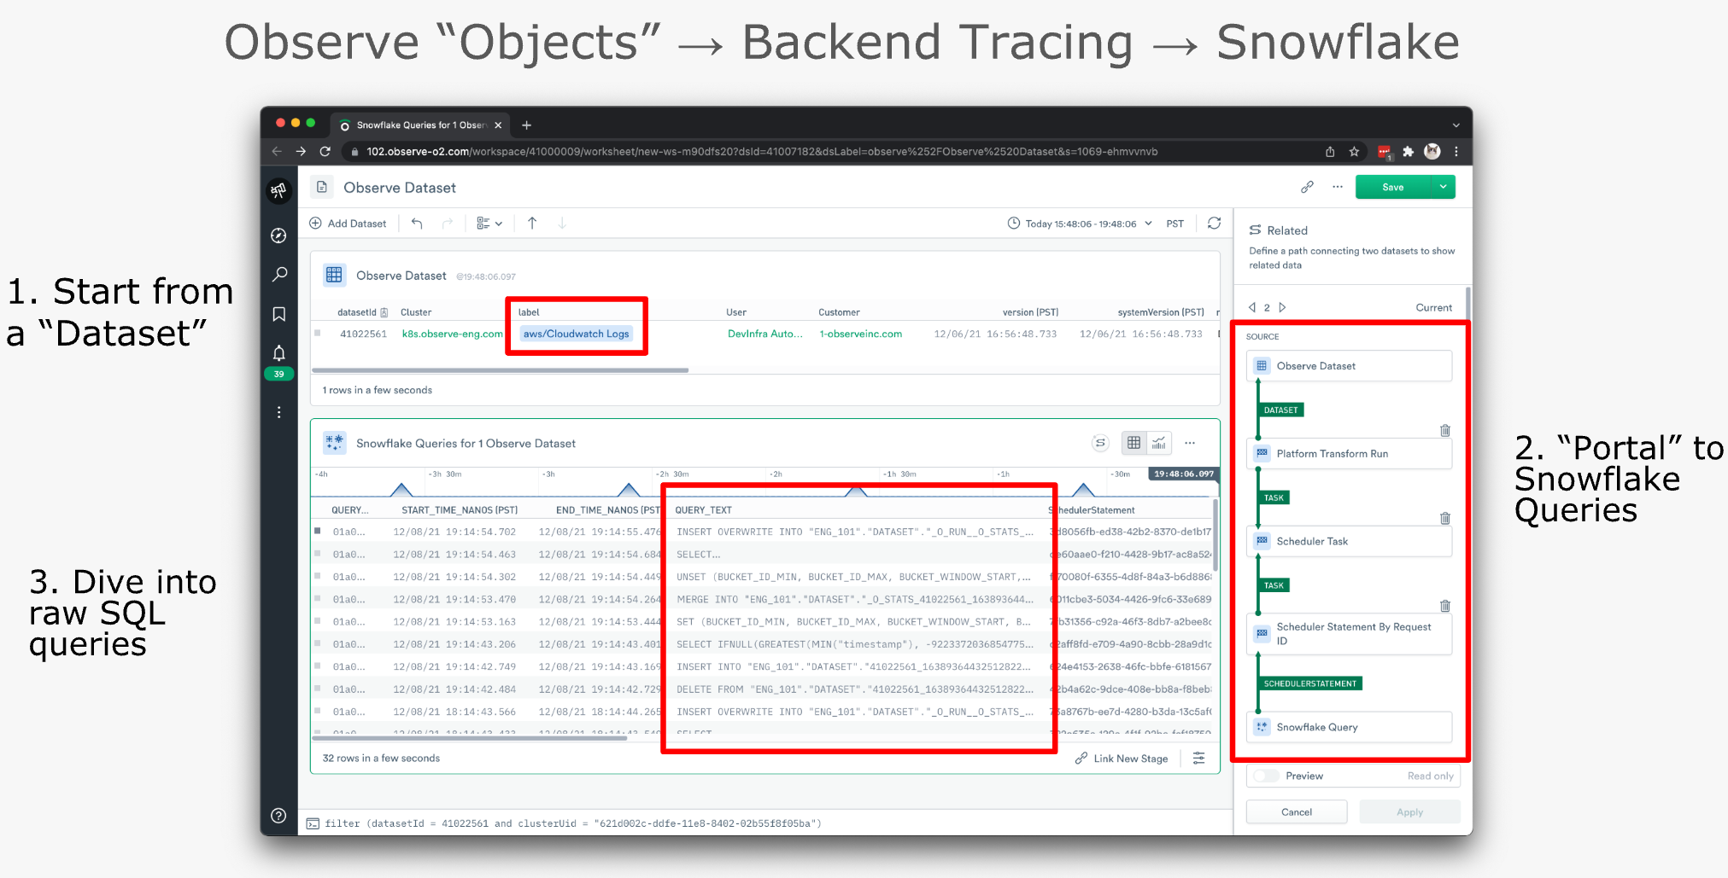The image size is (1728, 878).
Task: Open the browser tab search chevron
Action: pyautogui.click(x=1456, y=125)
